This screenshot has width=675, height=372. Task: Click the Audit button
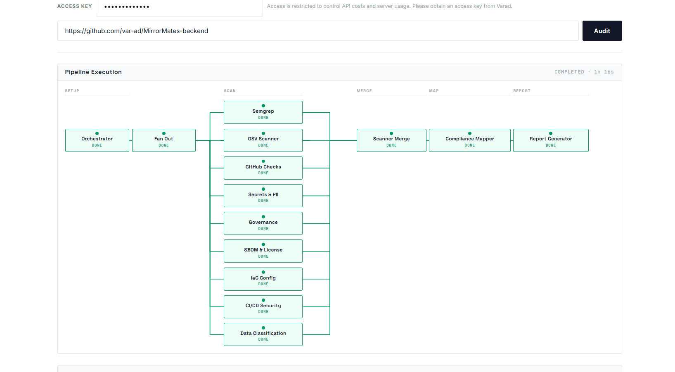pyautogui.click(x=602, y=31)
